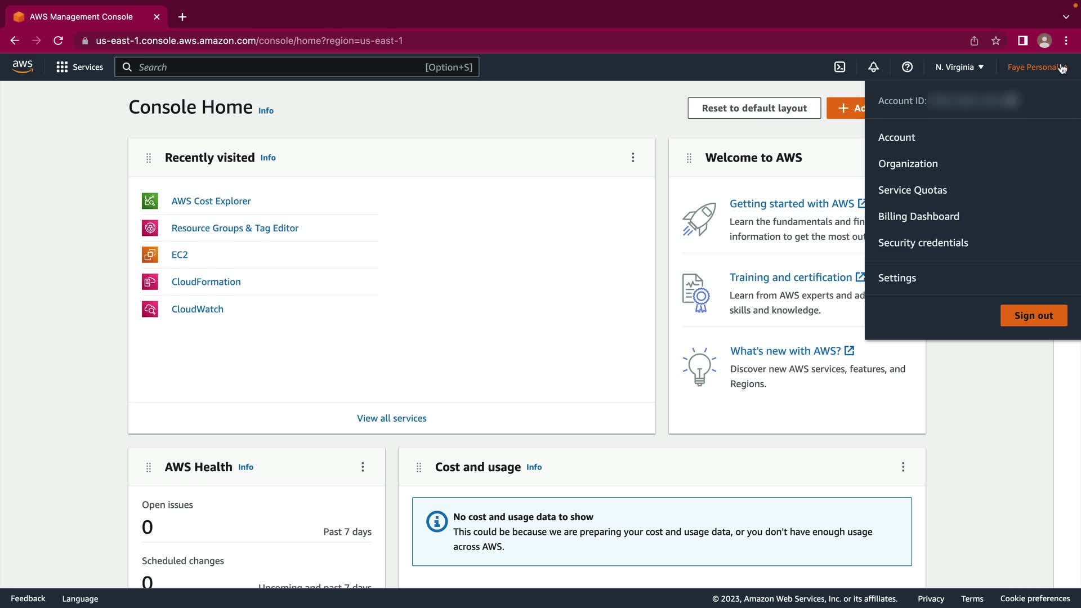
Task: Select Billing Dashboard from account menu
Action: pos(918,216)
